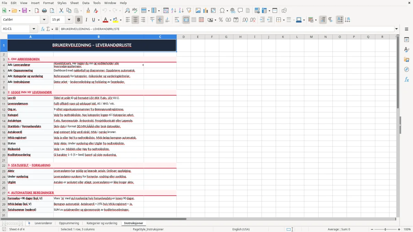The height and width of the screenshot is (232, 413).
Task: Toggle Italic formatting
Action: pos(86,20)
